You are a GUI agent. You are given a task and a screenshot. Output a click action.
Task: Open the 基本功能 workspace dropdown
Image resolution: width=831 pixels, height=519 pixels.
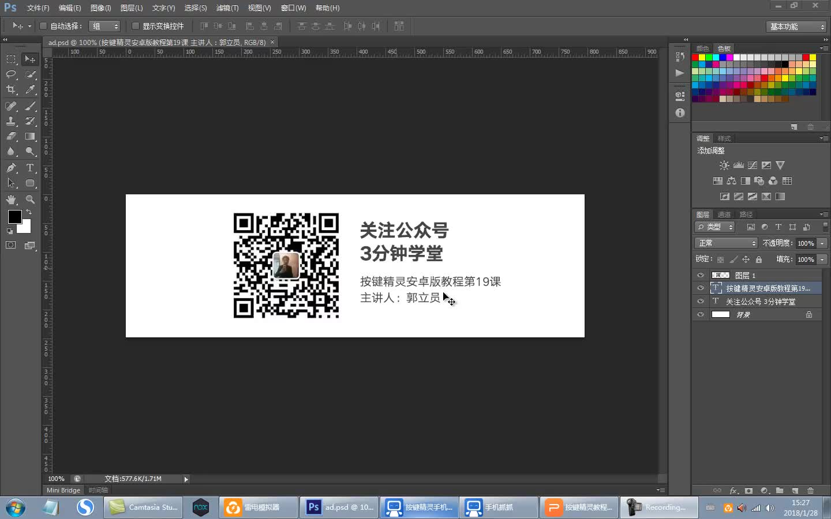tap(797, 27)
